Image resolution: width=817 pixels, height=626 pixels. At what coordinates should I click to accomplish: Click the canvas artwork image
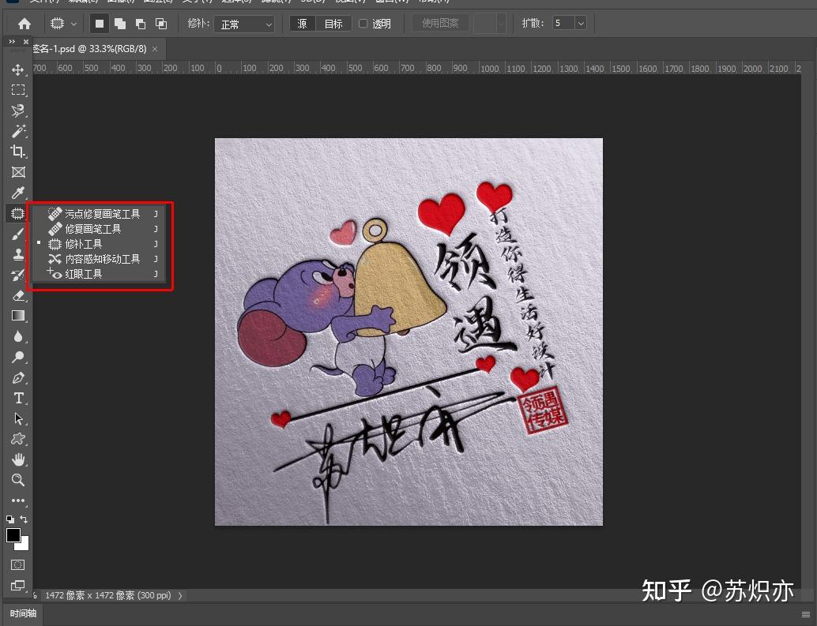tap(408, 332)
